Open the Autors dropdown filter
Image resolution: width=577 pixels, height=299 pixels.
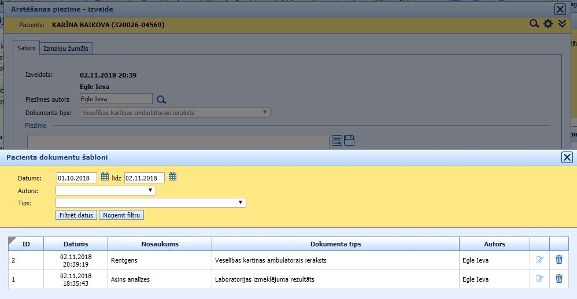pyautogui.click(x=105, y=190)
